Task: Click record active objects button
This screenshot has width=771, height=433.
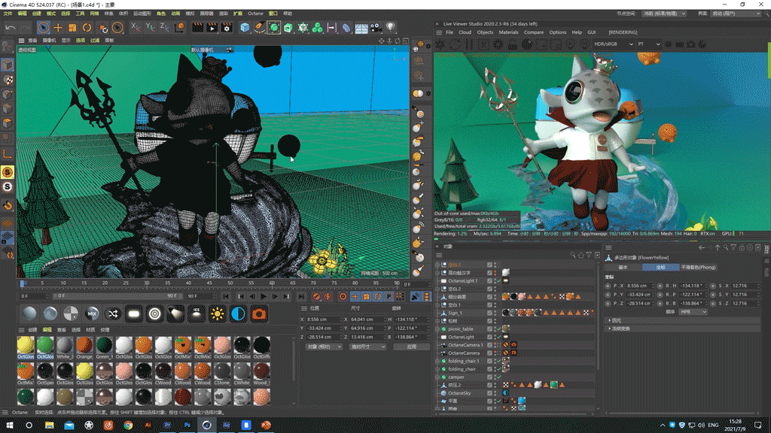Action: (316, 296)
